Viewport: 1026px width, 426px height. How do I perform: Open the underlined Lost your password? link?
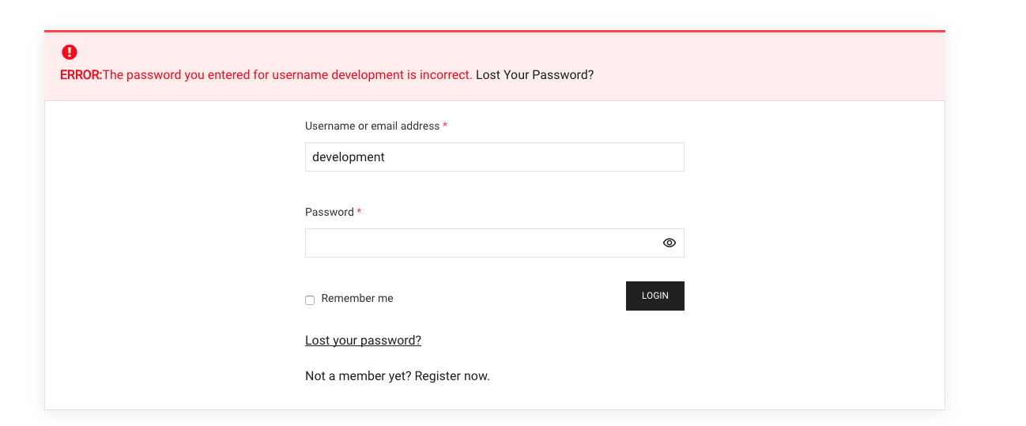click(x=363, y=341)
